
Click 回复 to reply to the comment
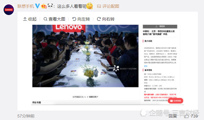[173, 116]
